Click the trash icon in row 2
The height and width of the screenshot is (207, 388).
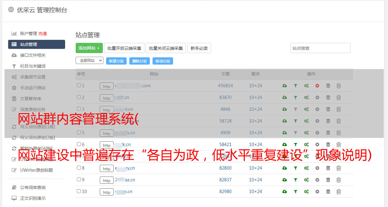339,97
